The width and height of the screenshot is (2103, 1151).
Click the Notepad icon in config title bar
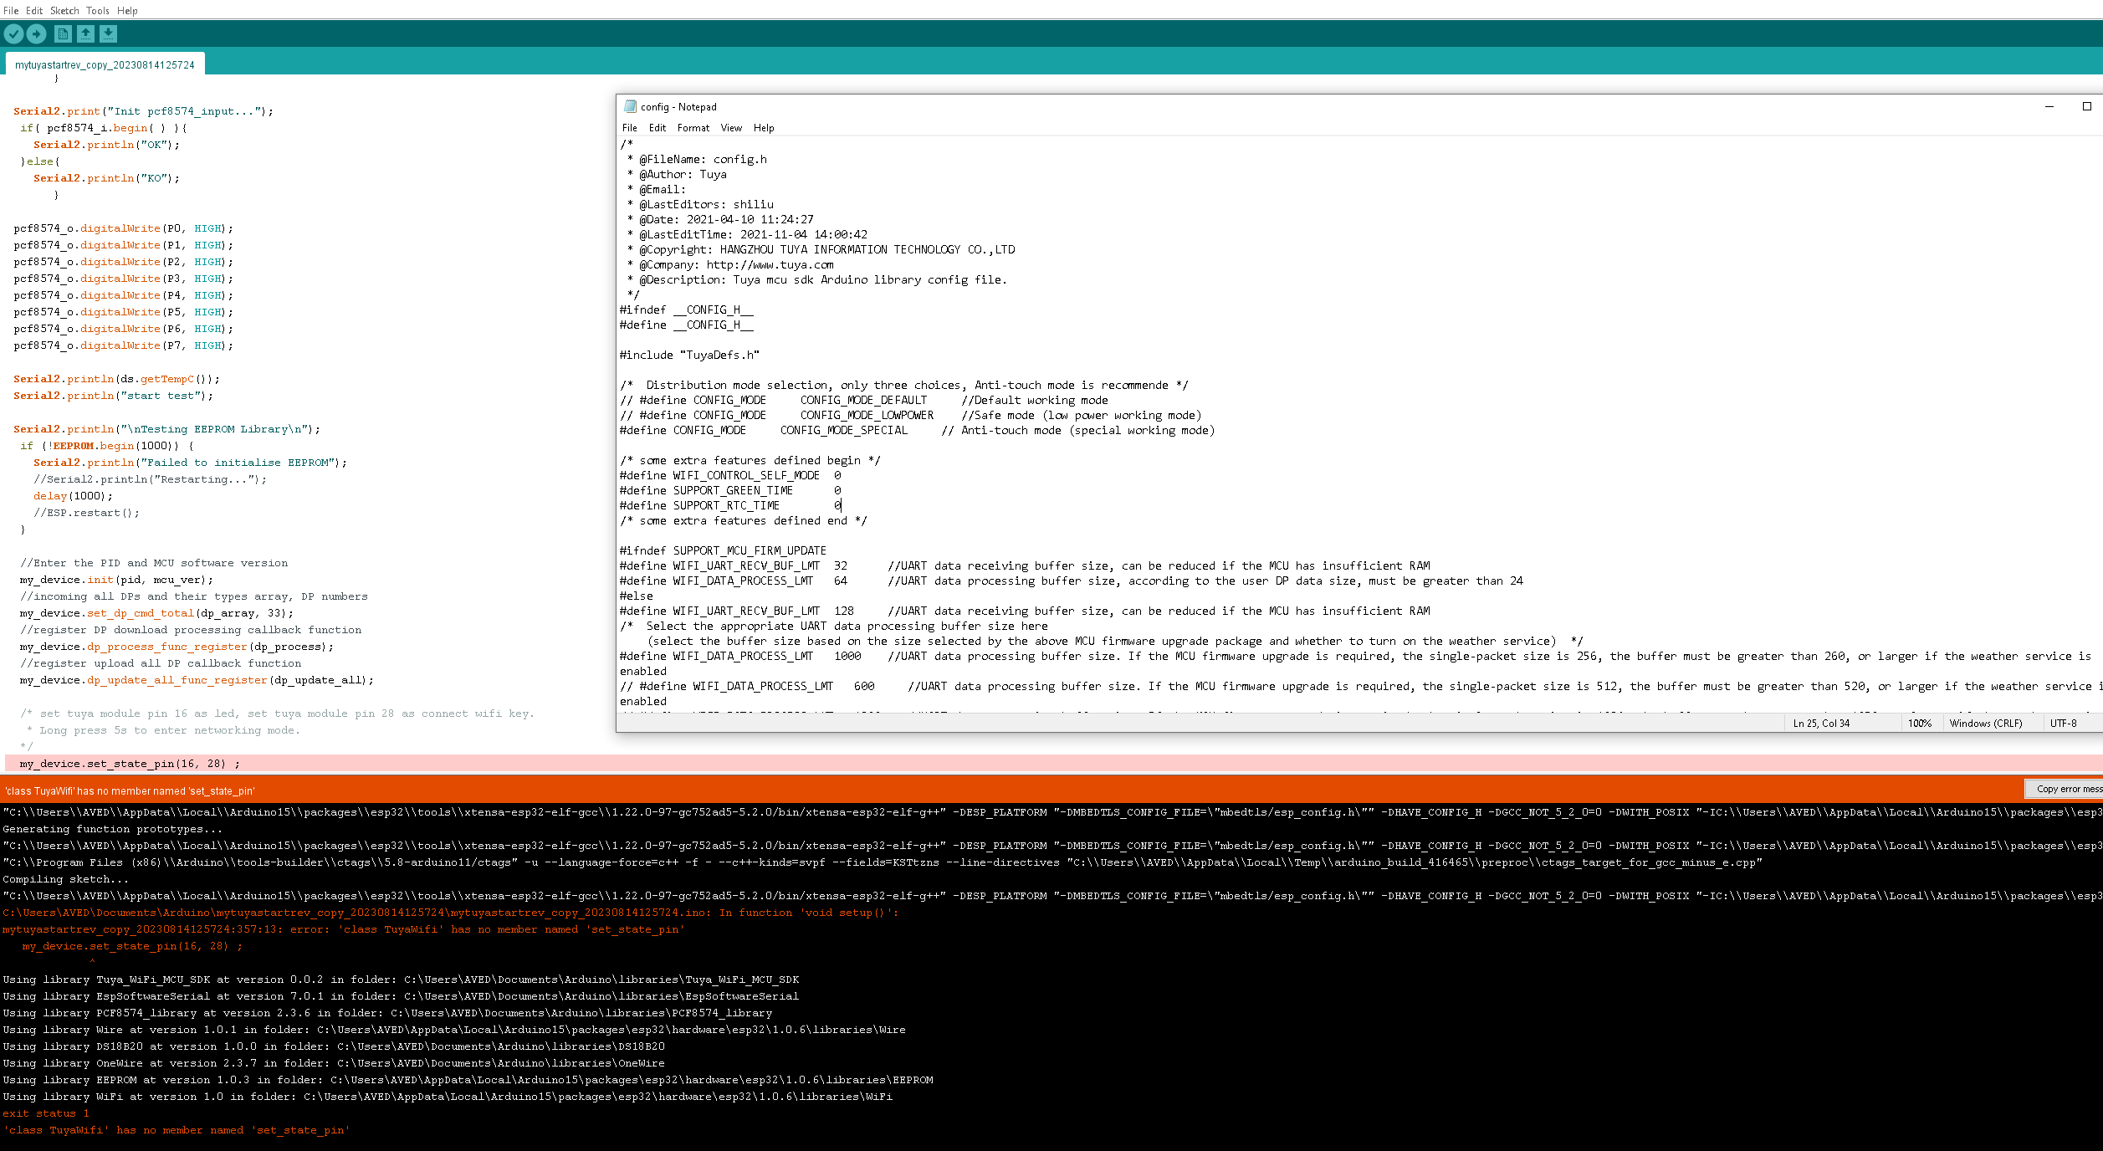point(630,106)
